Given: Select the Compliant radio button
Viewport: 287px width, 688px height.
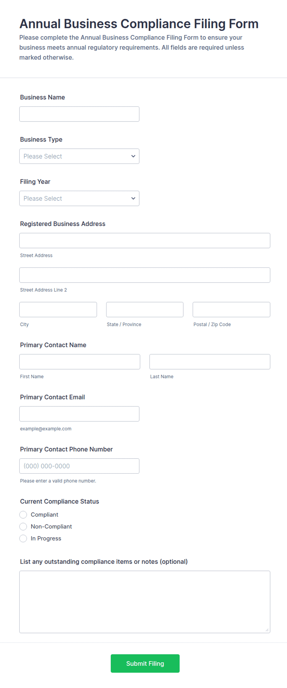Looking at the screenshot, I should pos(23,515).
